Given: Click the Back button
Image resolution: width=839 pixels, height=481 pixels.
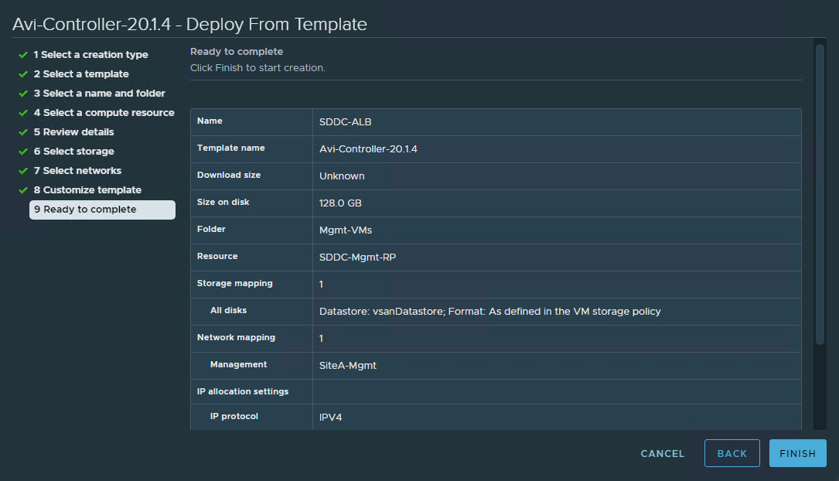Looking at the screenshot, I should 732,454.
